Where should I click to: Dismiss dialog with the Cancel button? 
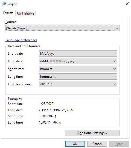click(97, 144)
